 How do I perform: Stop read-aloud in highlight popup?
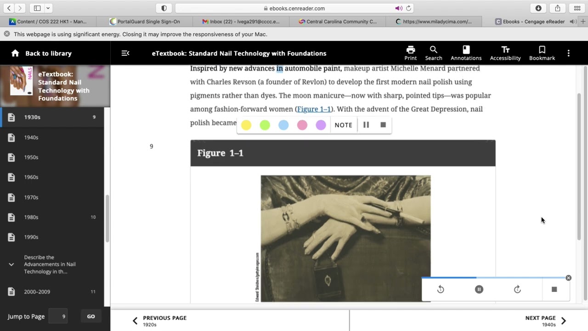coord(383,125)
